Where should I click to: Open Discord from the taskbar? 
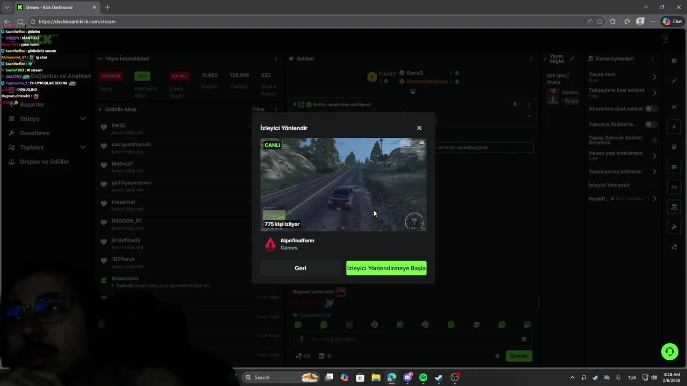pyautogui.click(x=407, y=377)
